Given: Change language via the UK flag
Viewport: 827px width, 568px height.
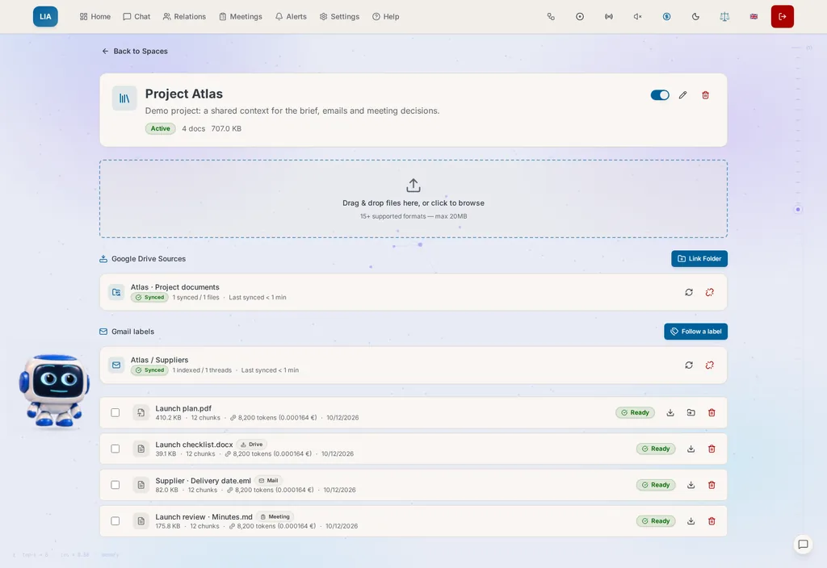Looking at the screenshot, I should point(754,16).
